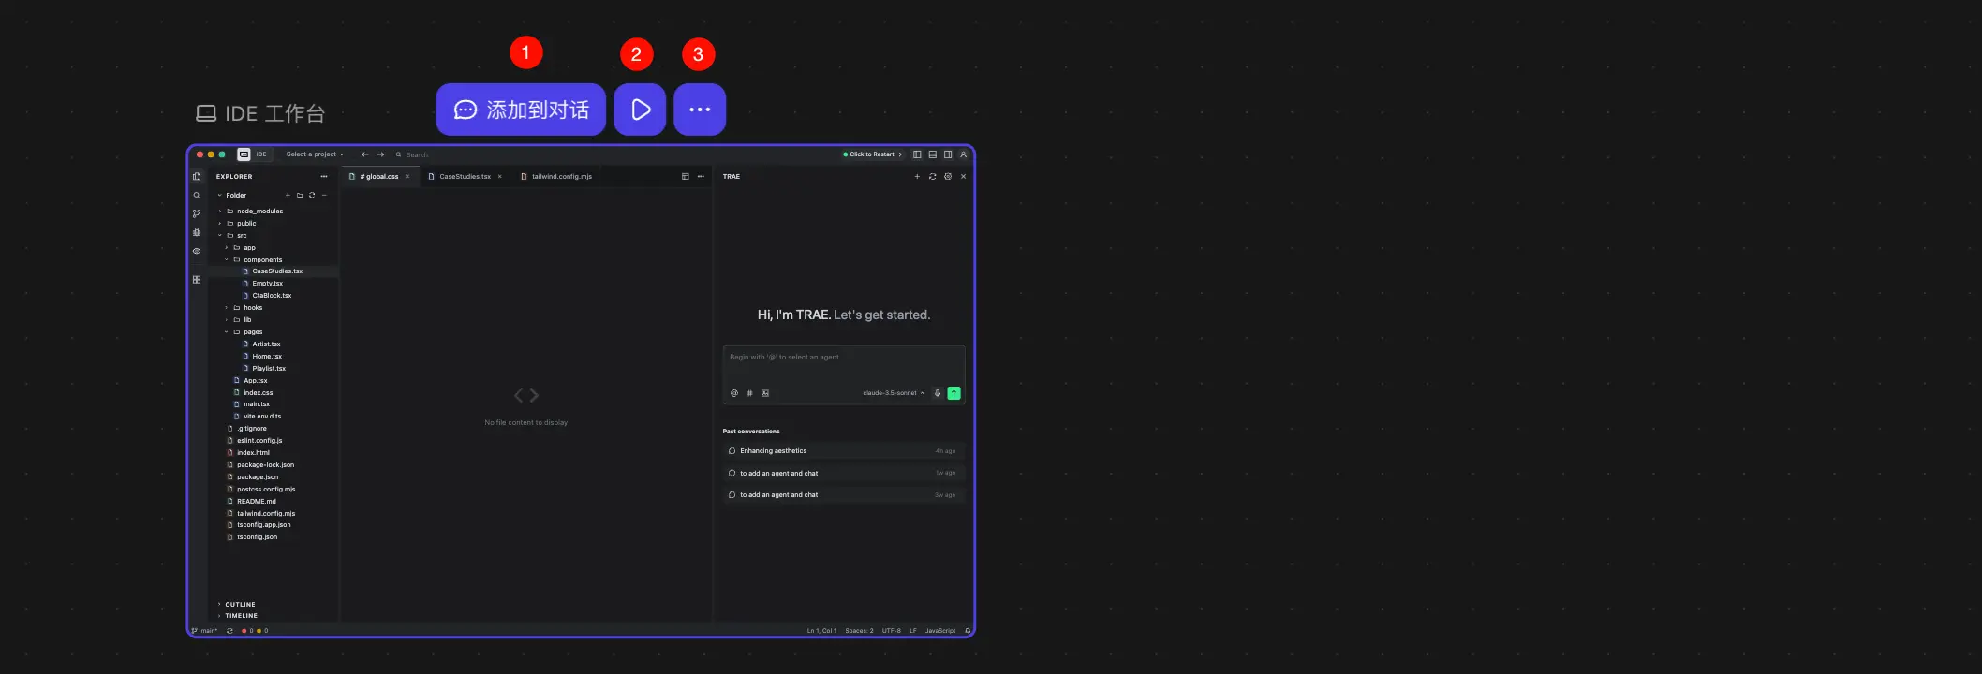
Task: Go back with the left arrow
Action: [x=364, y=154]
